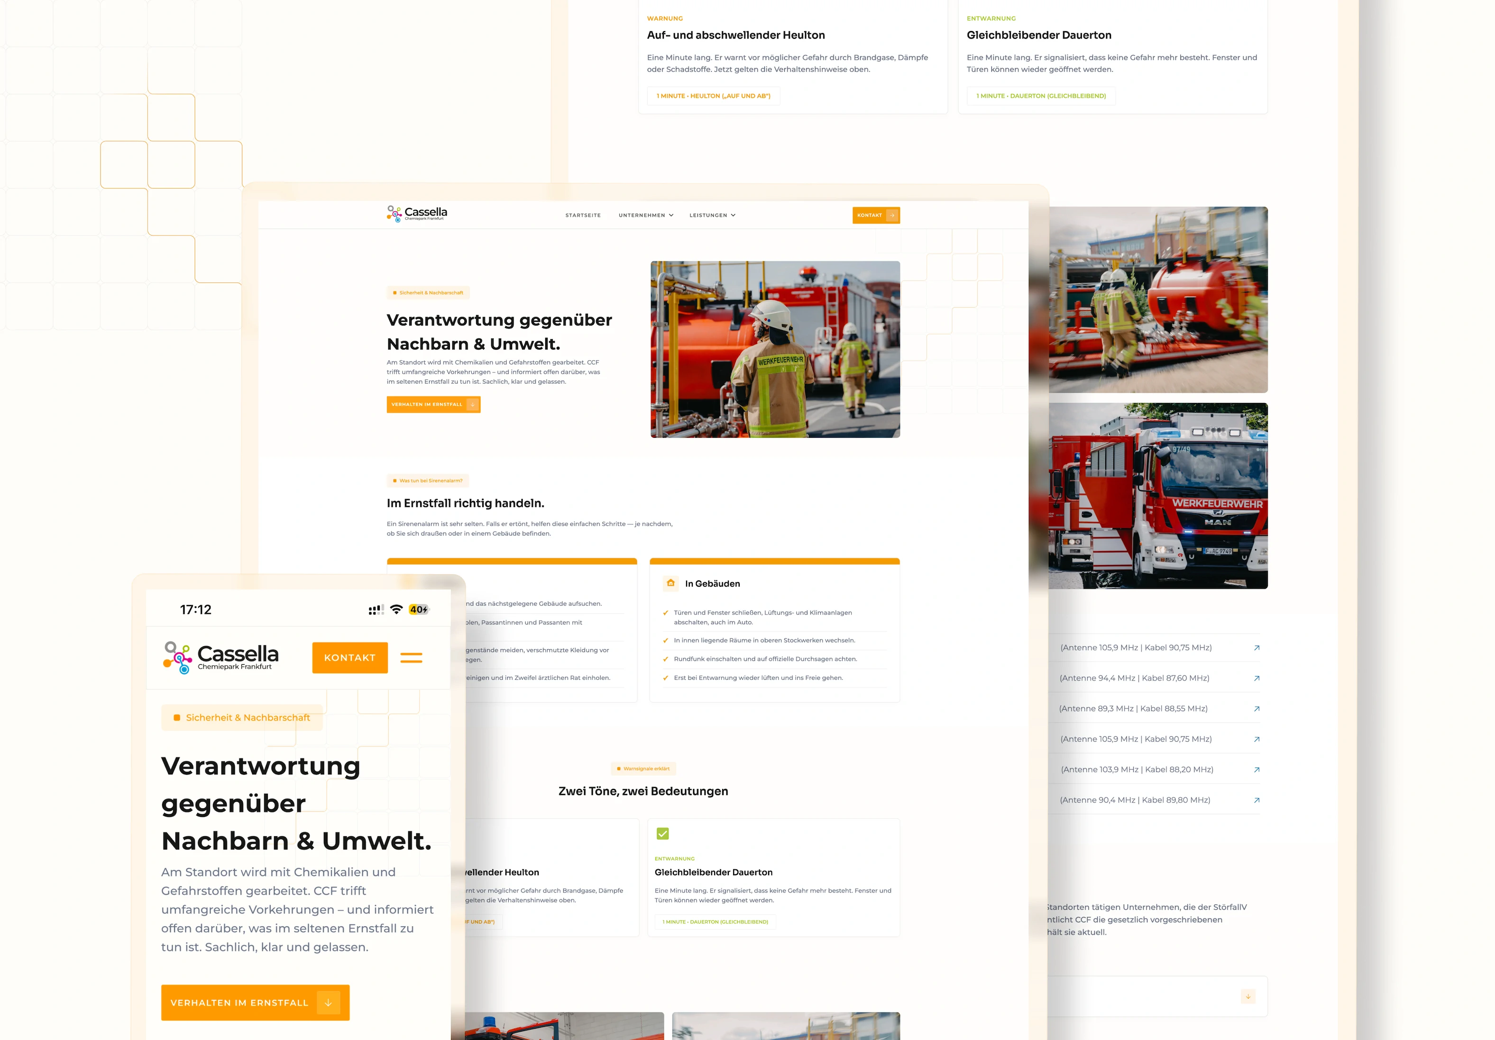Click the Auf- und abschwellender Heulton heading at top
The image size is (1495, 1040).
click(x=736, y=35)
